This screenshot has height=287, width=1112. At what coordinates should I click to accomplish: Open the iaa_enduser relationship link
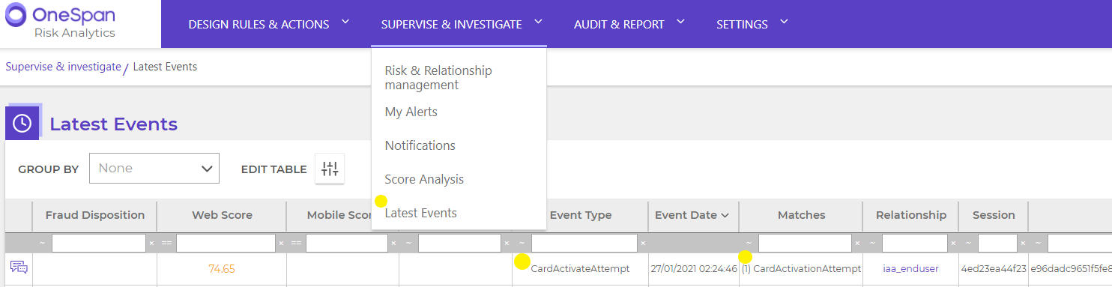[x=910, y=268]
